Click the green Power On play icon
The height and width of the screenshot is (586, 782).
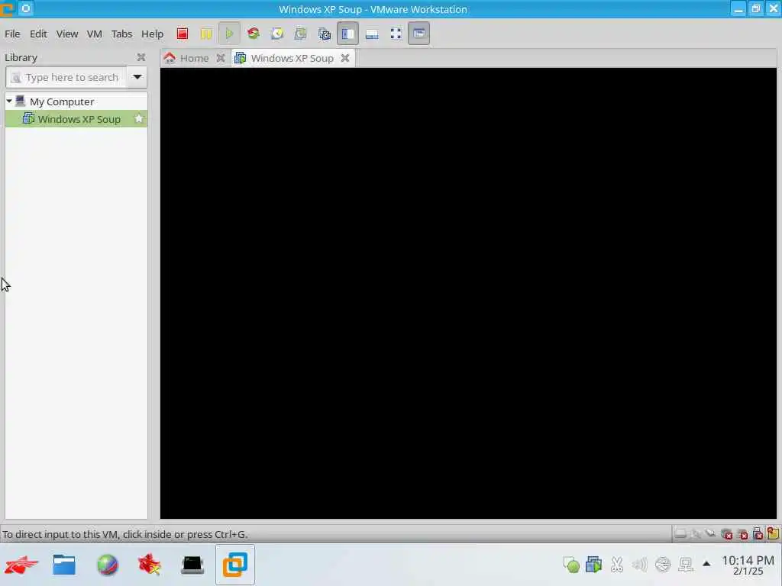coord(229,34)
